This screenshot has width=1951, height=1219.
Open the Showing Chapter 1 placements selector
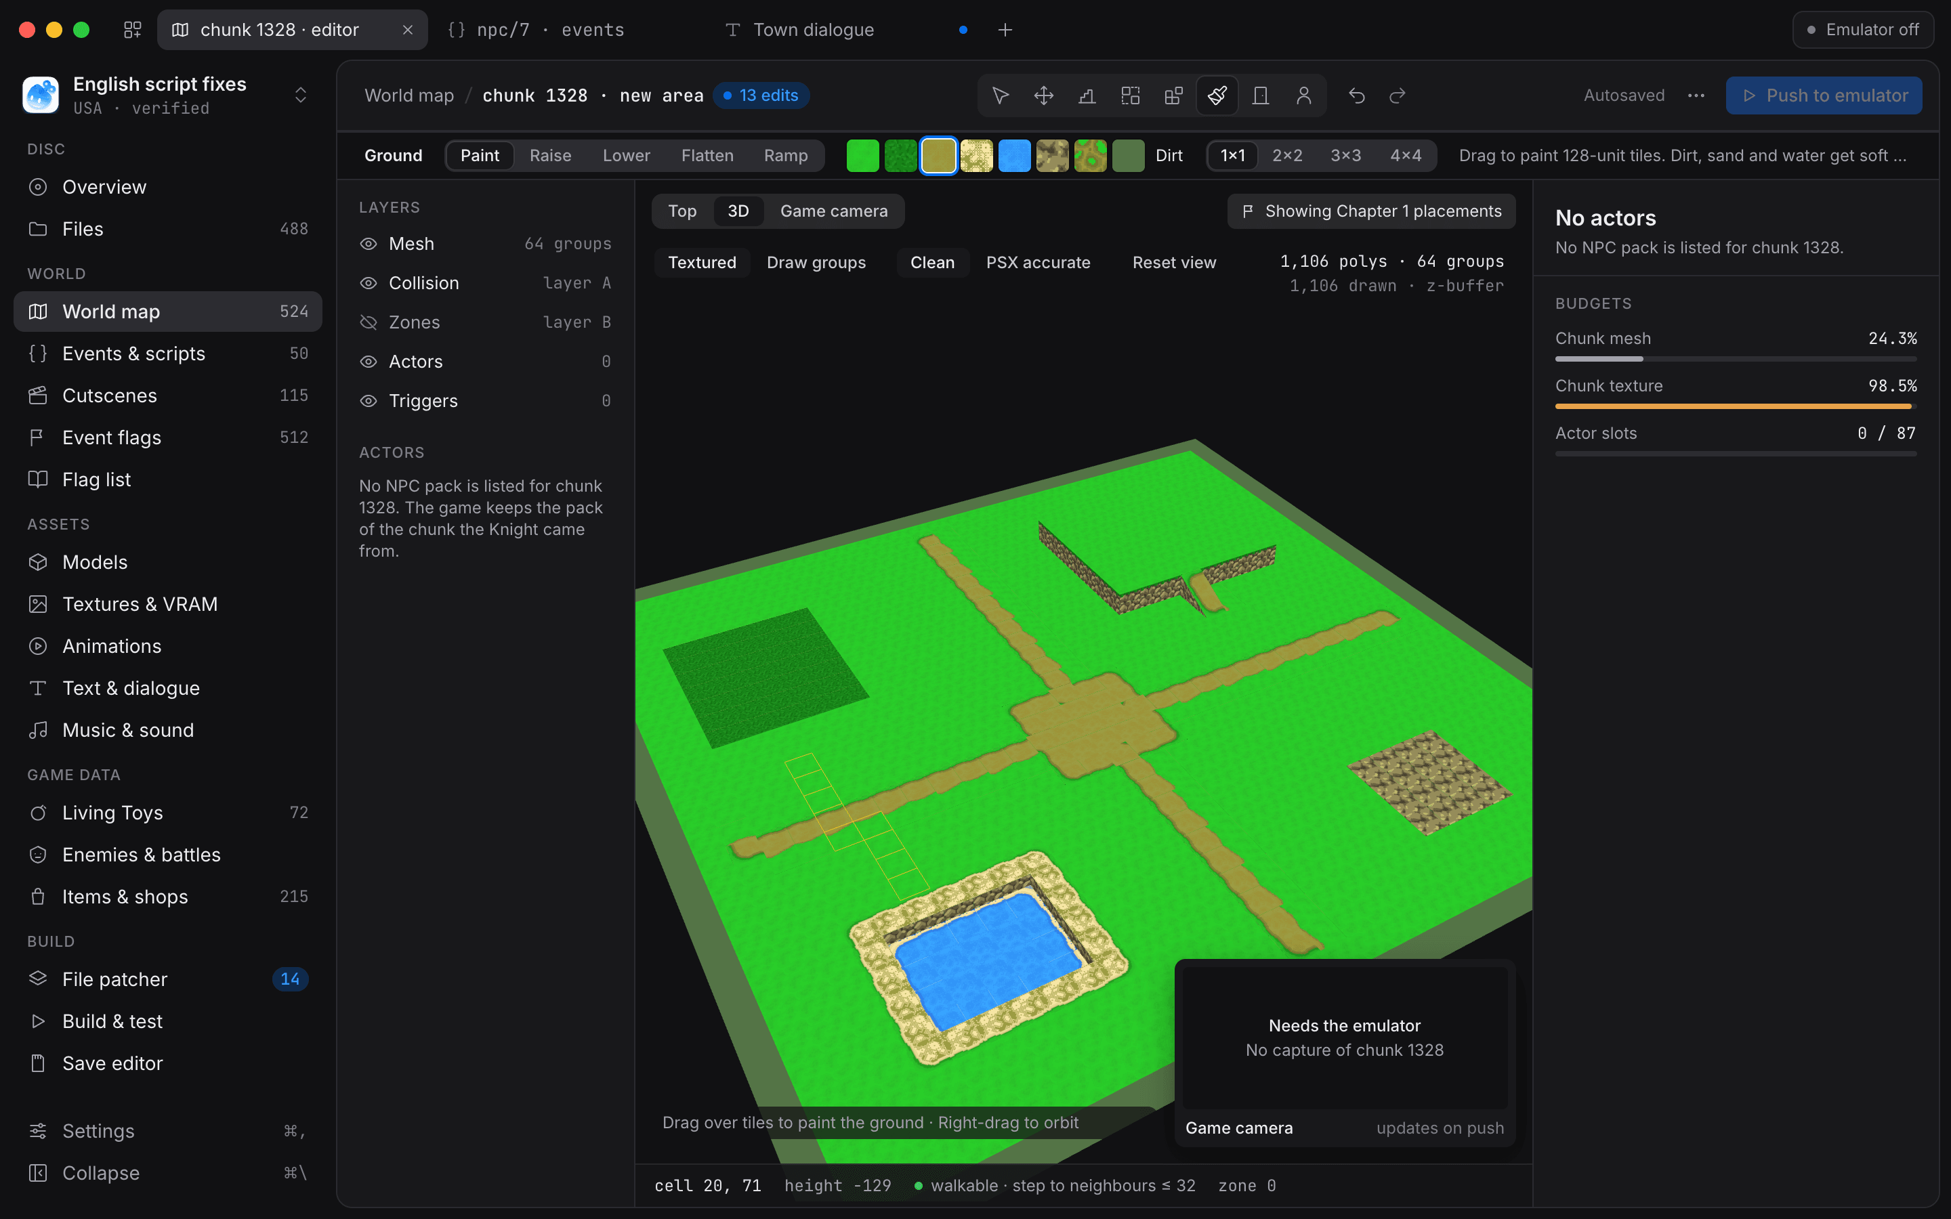(x=1371, y=211)
